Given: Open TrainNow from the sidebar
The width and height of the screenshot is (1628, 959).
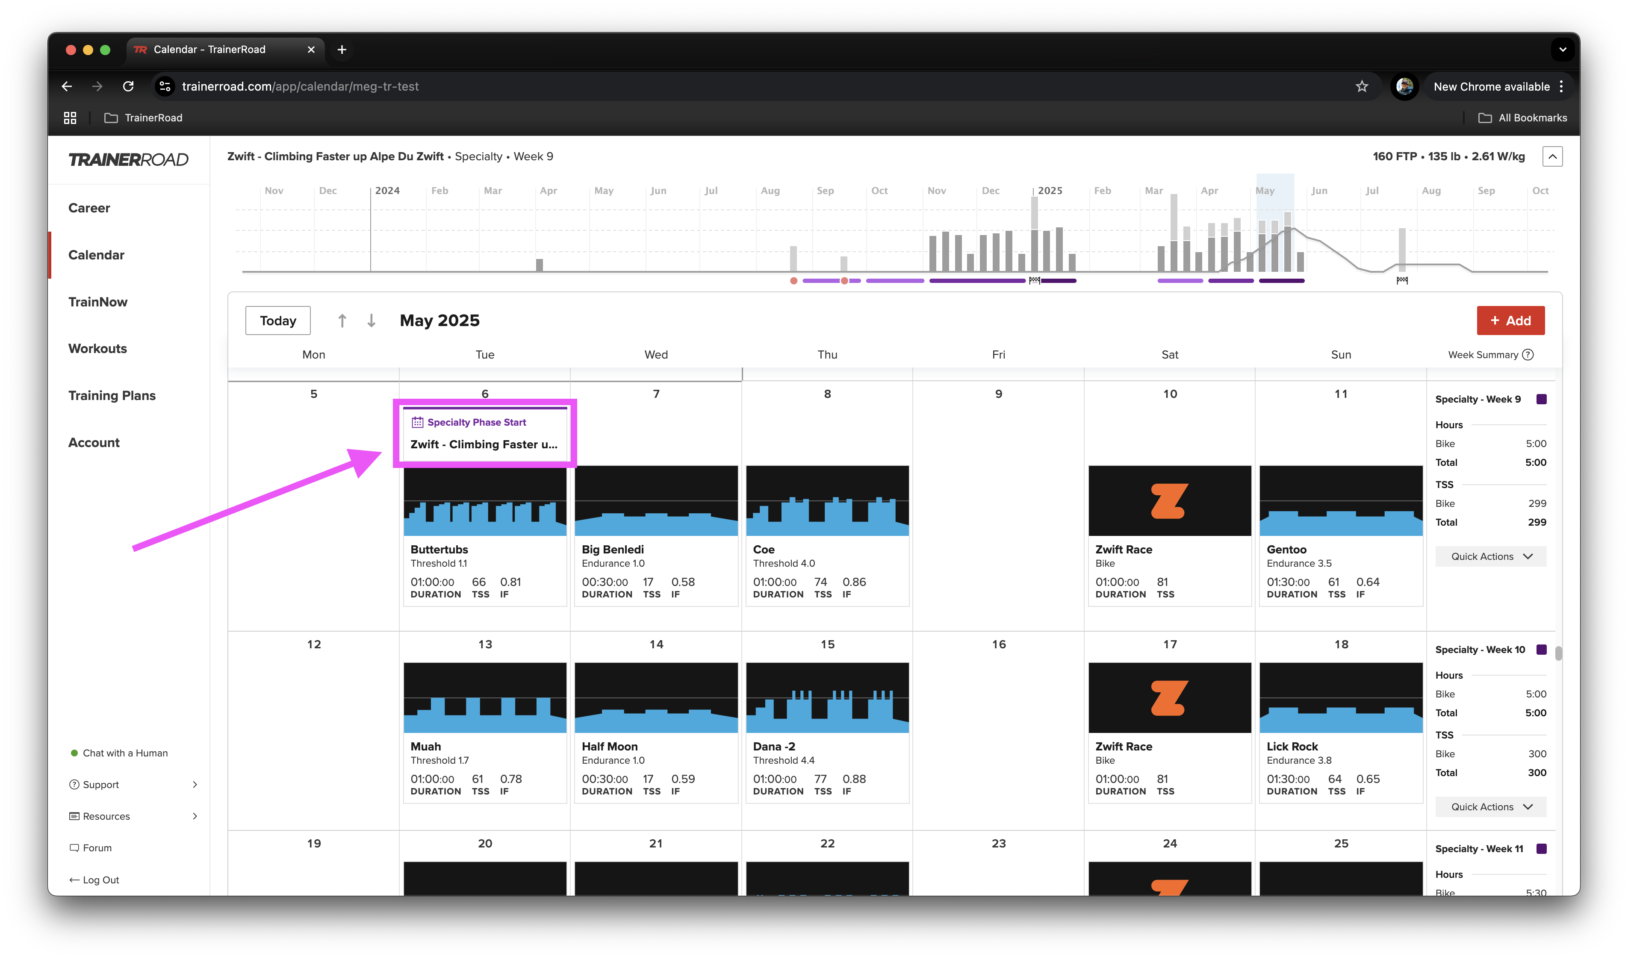Looking at the screenshot, I should point(97,302).
